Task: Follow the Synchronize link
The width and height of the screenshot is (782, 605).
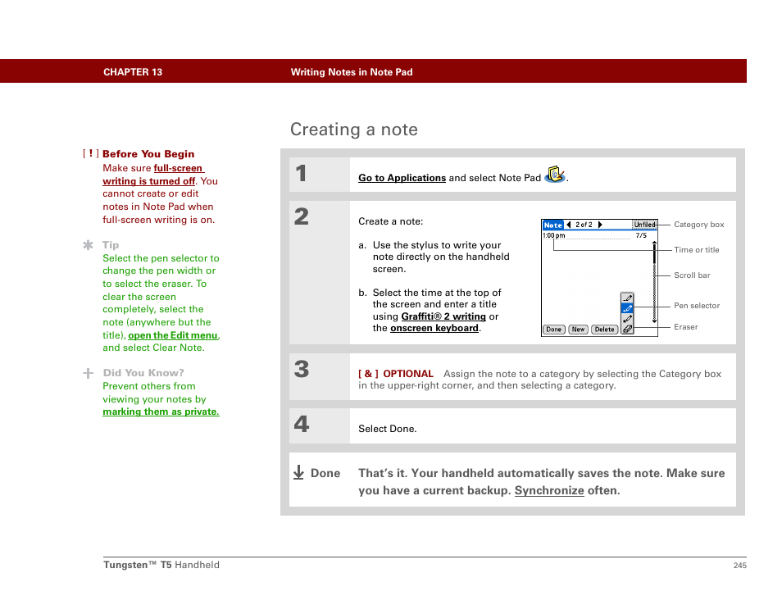Action: pos(549,490)
